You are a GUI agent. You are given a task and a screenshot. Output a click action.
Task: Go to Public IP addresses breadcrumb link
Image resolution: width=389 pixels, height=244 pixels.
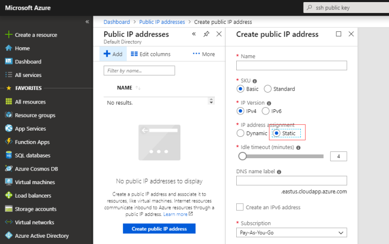162,22
